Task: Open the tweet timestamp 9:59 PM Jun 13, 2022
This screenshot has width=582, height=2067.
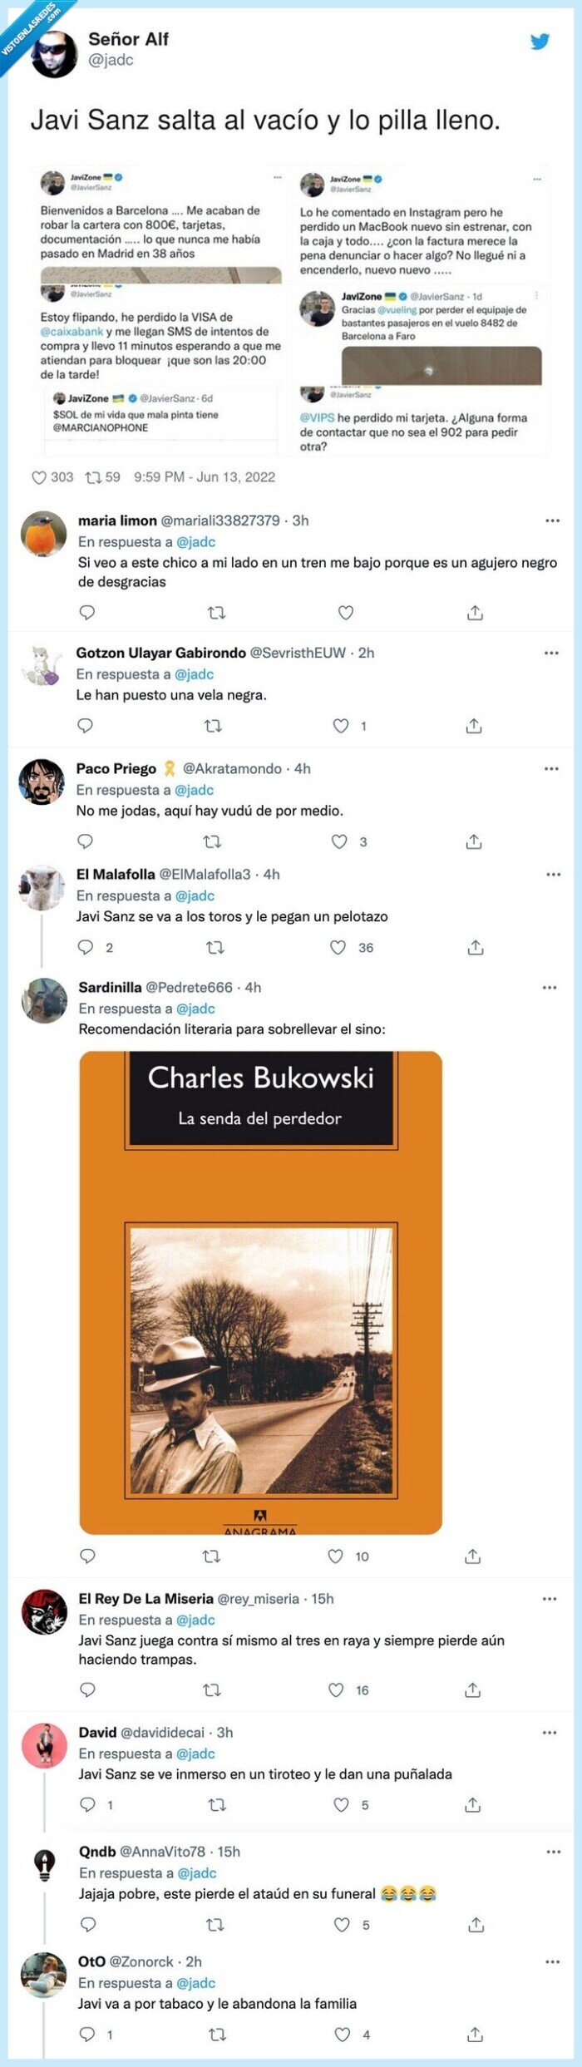Action: pyautogui.click(x=204, y=477)
